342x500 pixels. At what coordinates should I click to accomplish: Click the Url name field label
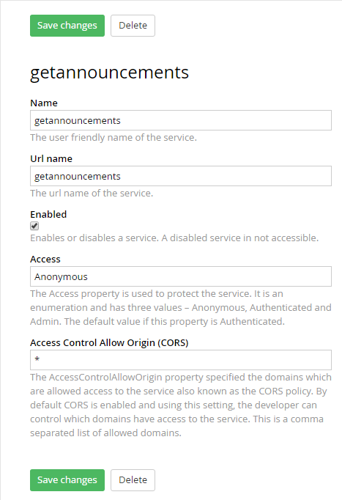click(x=51, y=159)
